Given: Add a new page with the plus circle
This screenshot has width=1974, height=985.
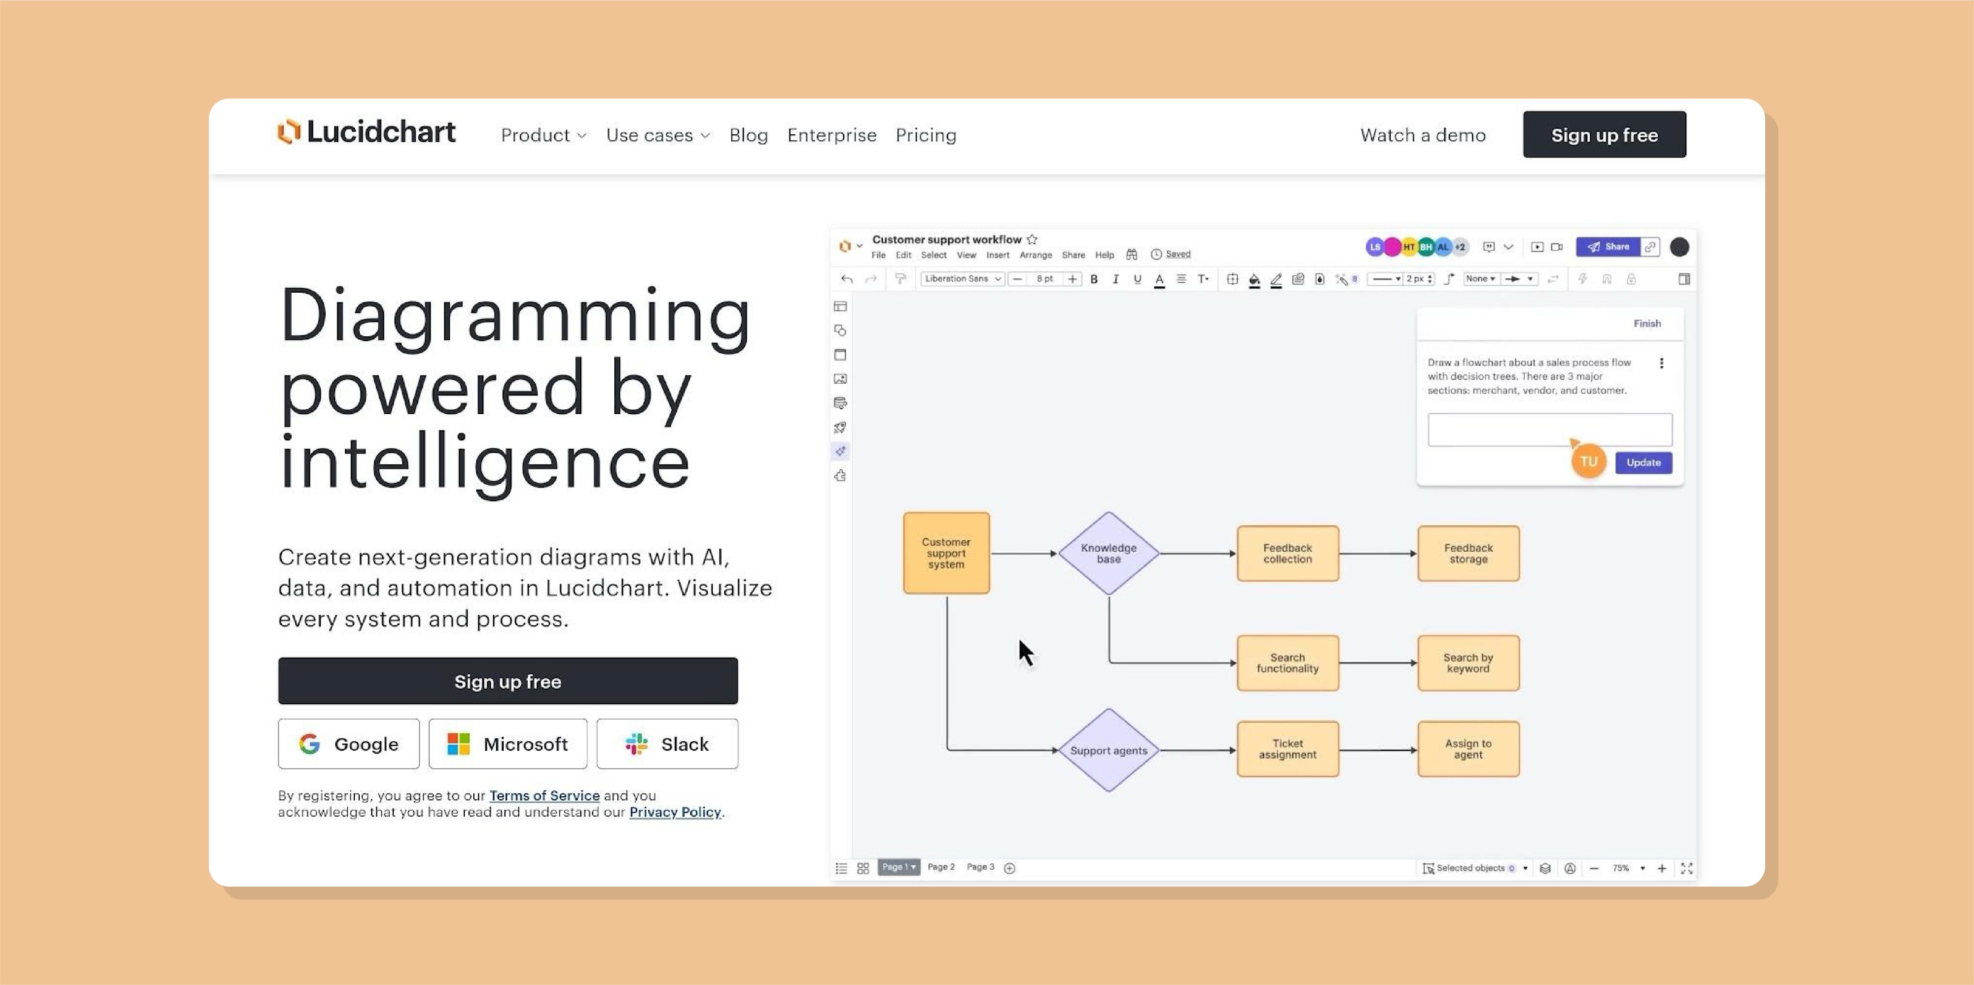Looking at the screenshot, I should tap(1010, 868).
